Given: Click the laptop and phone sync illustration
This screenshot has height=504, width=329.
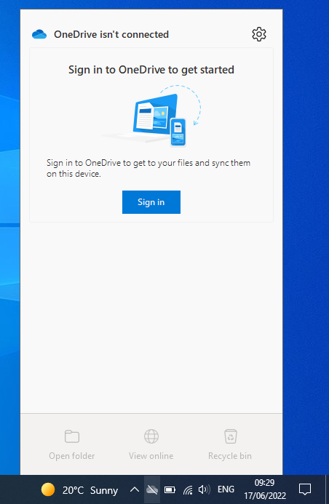Looking at the screenshot, I should click(x=152, y=116).
